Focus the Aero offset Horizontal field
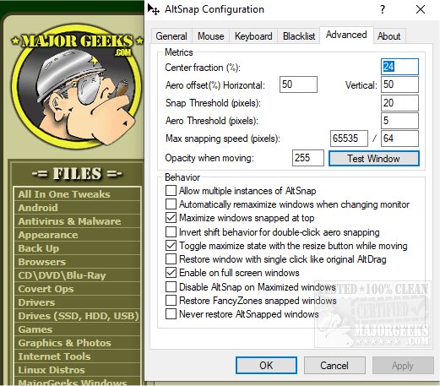The width and height of the screenshot is (440, 386). tap(298, 84)
